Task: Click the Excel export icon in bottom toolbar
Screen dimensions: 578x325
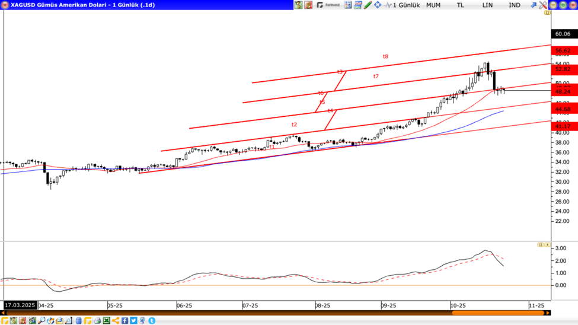Action: click(107, 321)
